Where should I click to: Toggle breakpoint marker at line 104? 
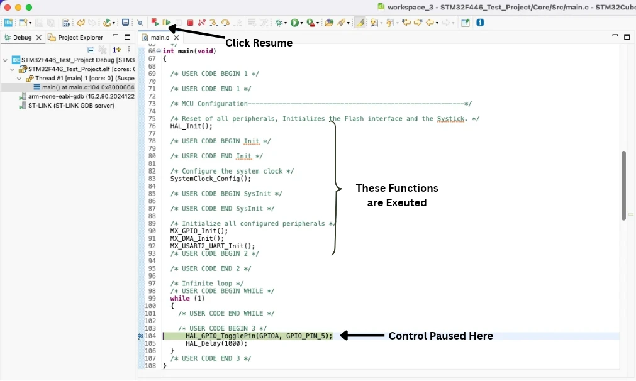point(140,336)
